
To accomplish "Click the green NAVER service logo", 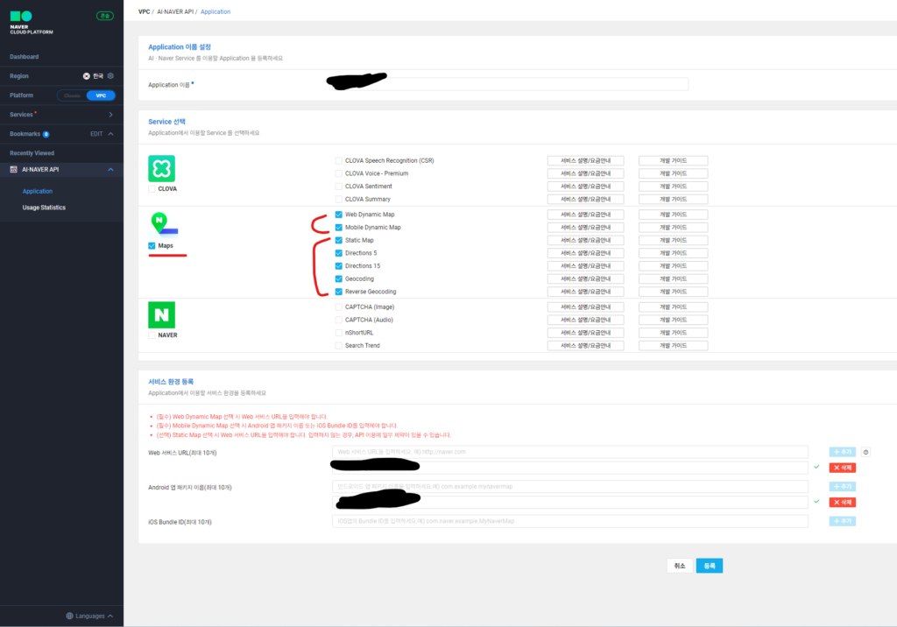I will coord(161,314).
